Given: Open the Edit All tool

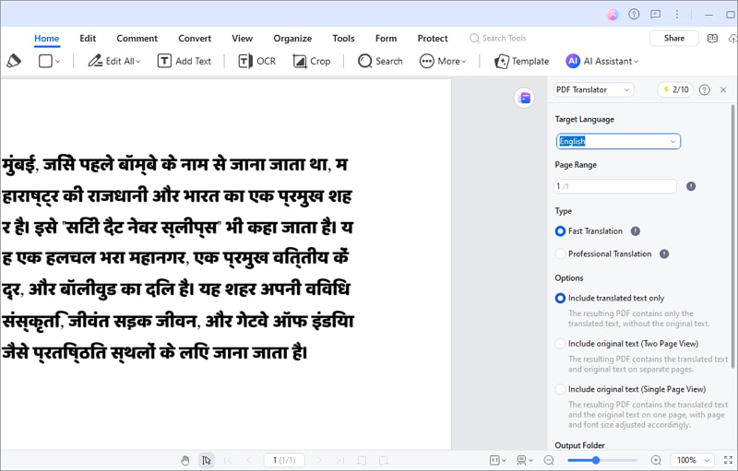Looking at the screenshot, I should coord(113,61).
